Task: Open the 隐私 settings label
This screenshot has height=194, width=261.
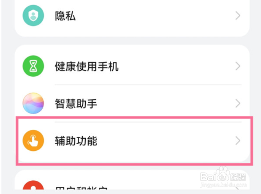Action: tap(65, 16)
